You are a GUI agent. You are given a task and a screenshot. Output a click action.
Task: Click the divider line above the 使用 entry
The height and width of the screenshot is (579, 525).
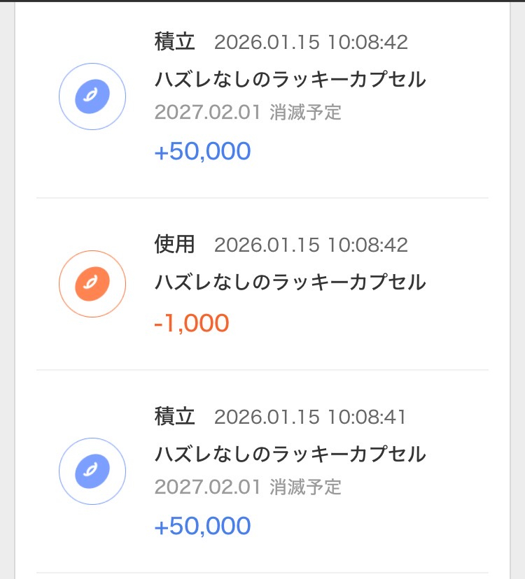point(262,198)
